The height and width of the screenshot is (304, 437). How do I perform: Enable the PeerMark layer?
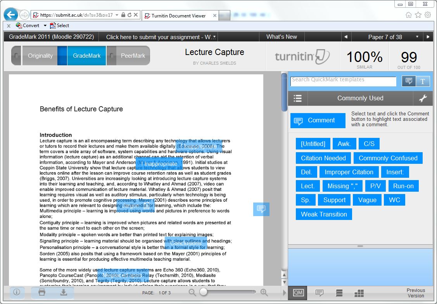pyautogui.click(x=133, y=56)
